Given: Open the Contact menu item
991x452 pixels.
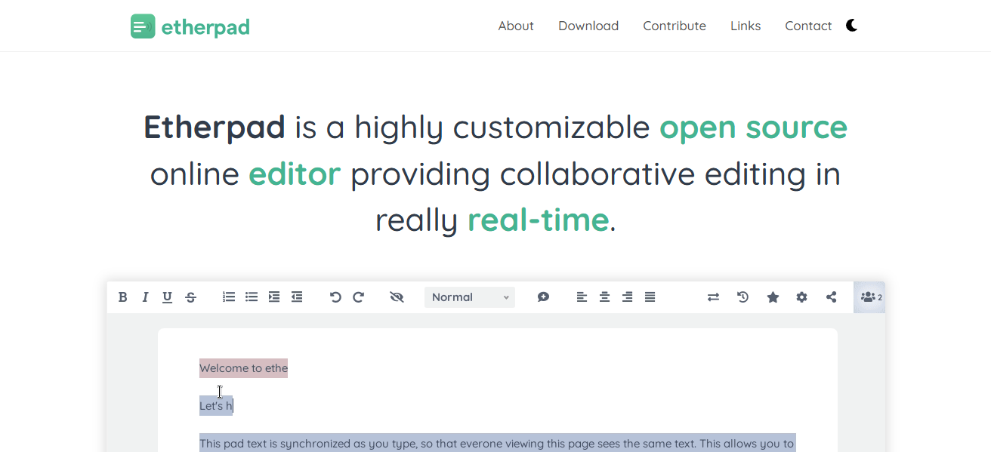Looking at the screenshot, I should (808, 26).
